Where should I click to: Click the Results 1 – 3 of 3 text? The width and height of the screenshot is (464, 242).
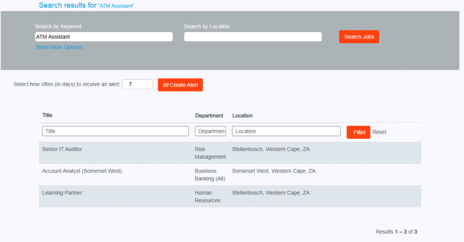tap(396, 232)
